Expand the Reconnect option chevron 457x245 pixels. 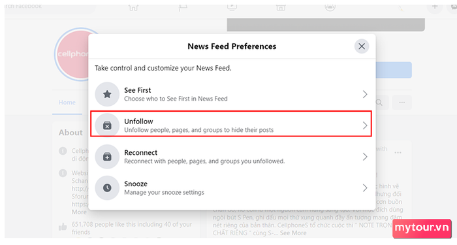point(365,157)
